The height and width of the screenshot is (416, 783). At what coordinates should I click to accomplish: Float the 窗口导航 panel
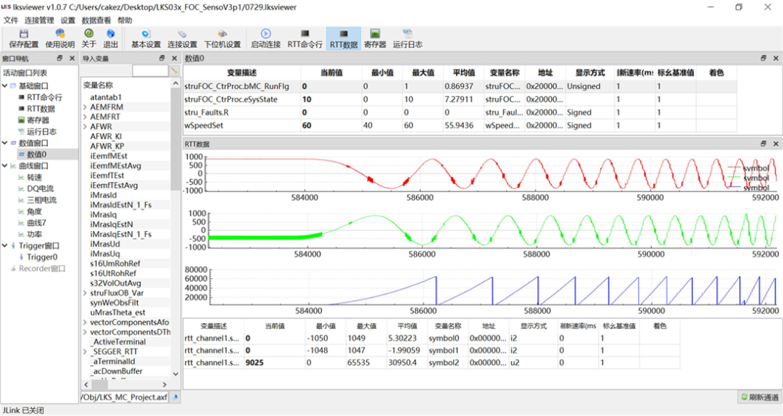pyautogui.click(x=61, y=59)
